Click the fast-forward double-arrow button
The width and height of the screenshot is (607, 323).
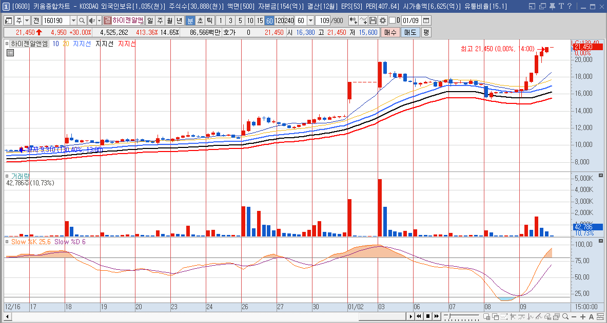pos(437,316)
